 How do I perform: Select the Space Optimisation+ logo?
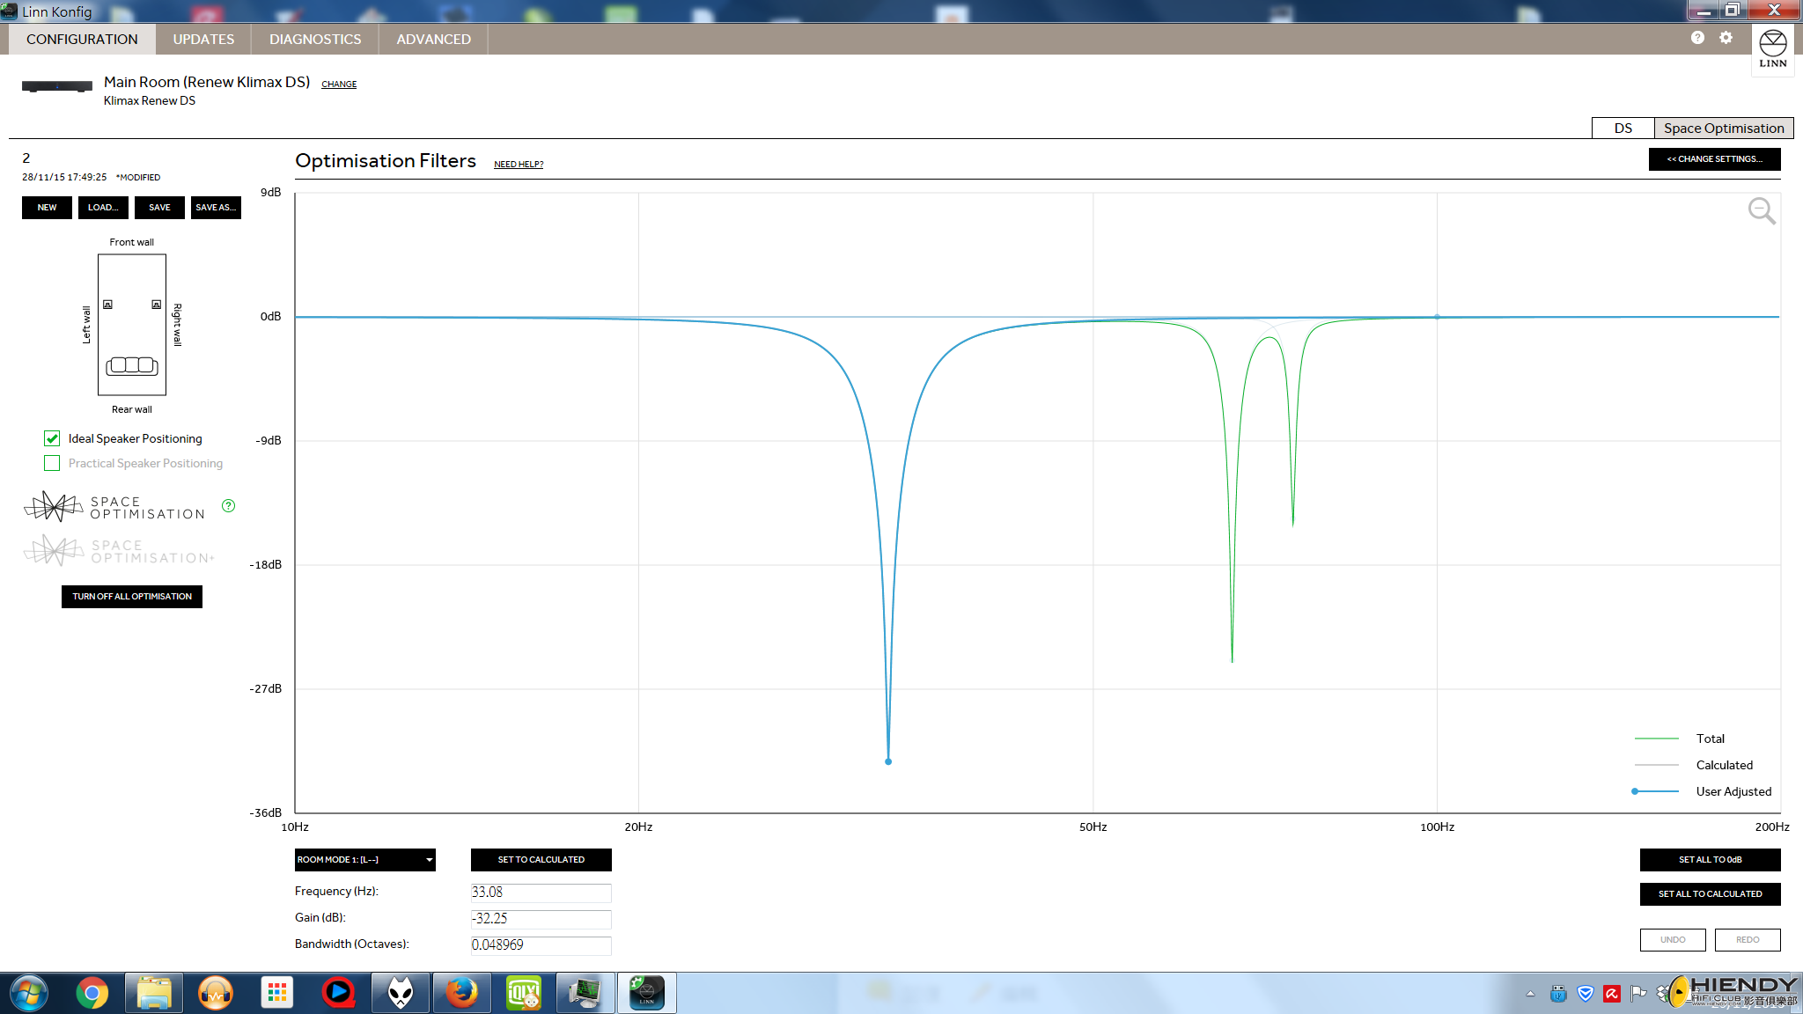[119, 551]
